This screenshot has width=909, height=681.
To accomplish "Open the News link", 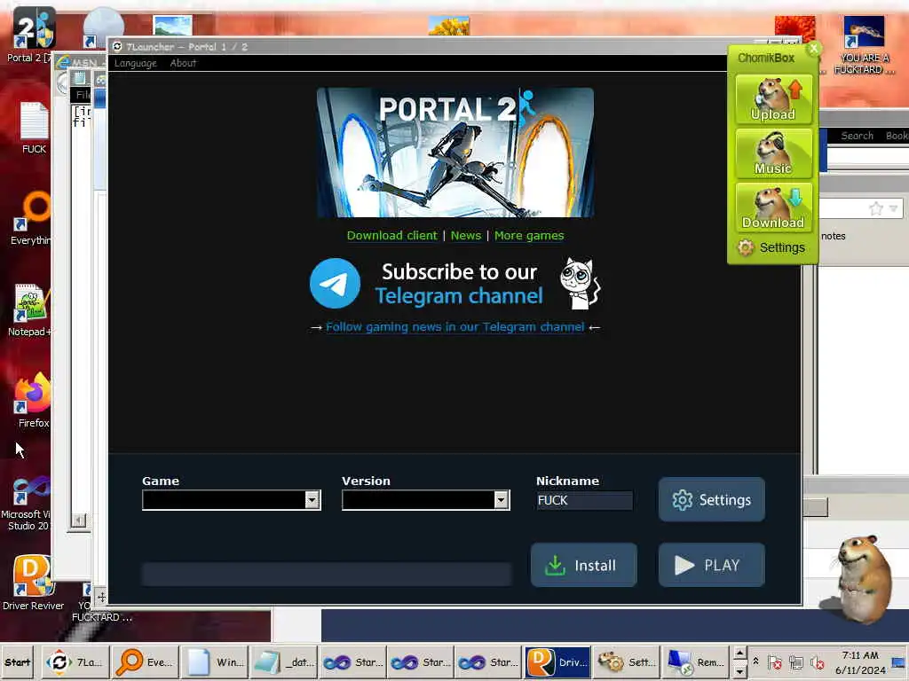I will coord(465,236).
